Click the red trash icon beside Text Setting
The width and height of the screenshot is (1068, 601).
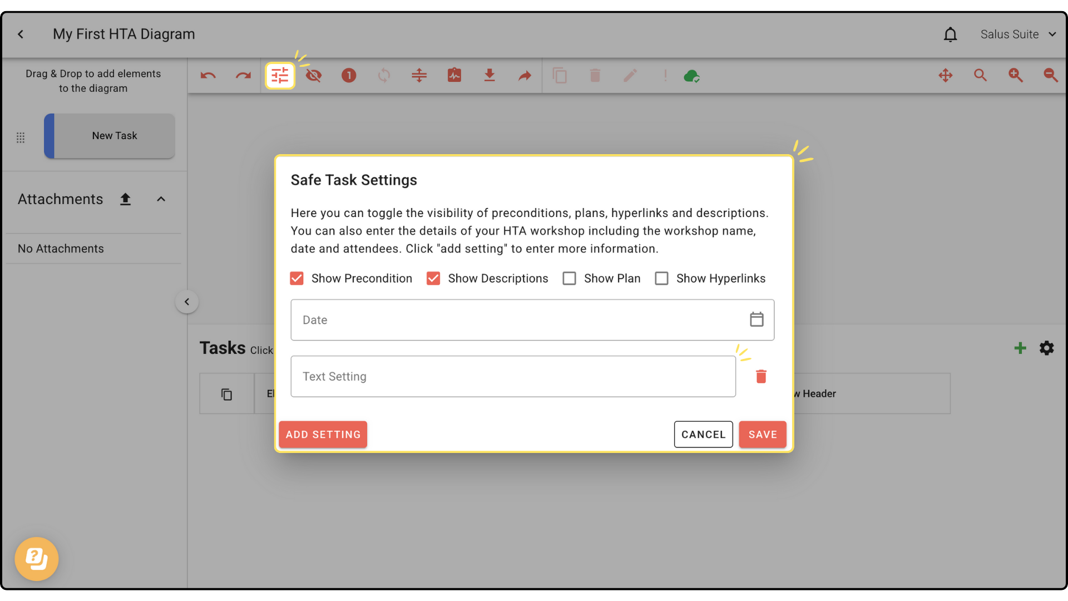click(x=761, y=377)
